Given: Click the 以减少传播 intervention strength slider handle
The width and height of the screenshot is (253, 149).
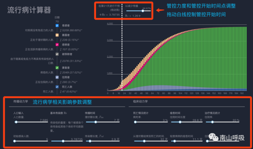Looking at the screenshot, I should click(143, 11).
